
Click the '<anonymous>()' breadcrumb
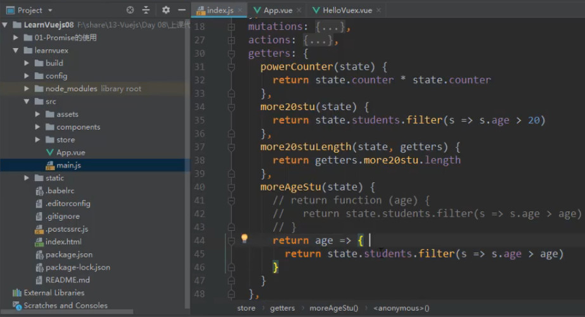point(401,308)
